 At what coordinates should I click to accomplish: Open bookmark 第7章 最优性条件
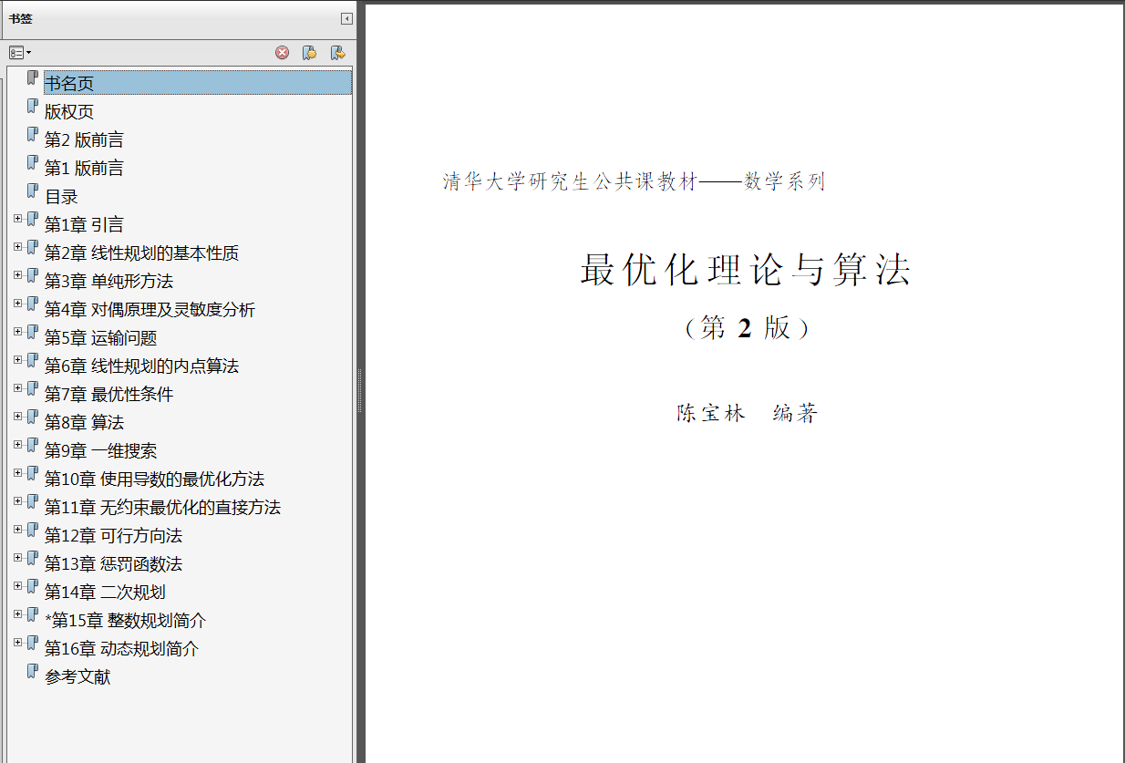pos(108,395)
